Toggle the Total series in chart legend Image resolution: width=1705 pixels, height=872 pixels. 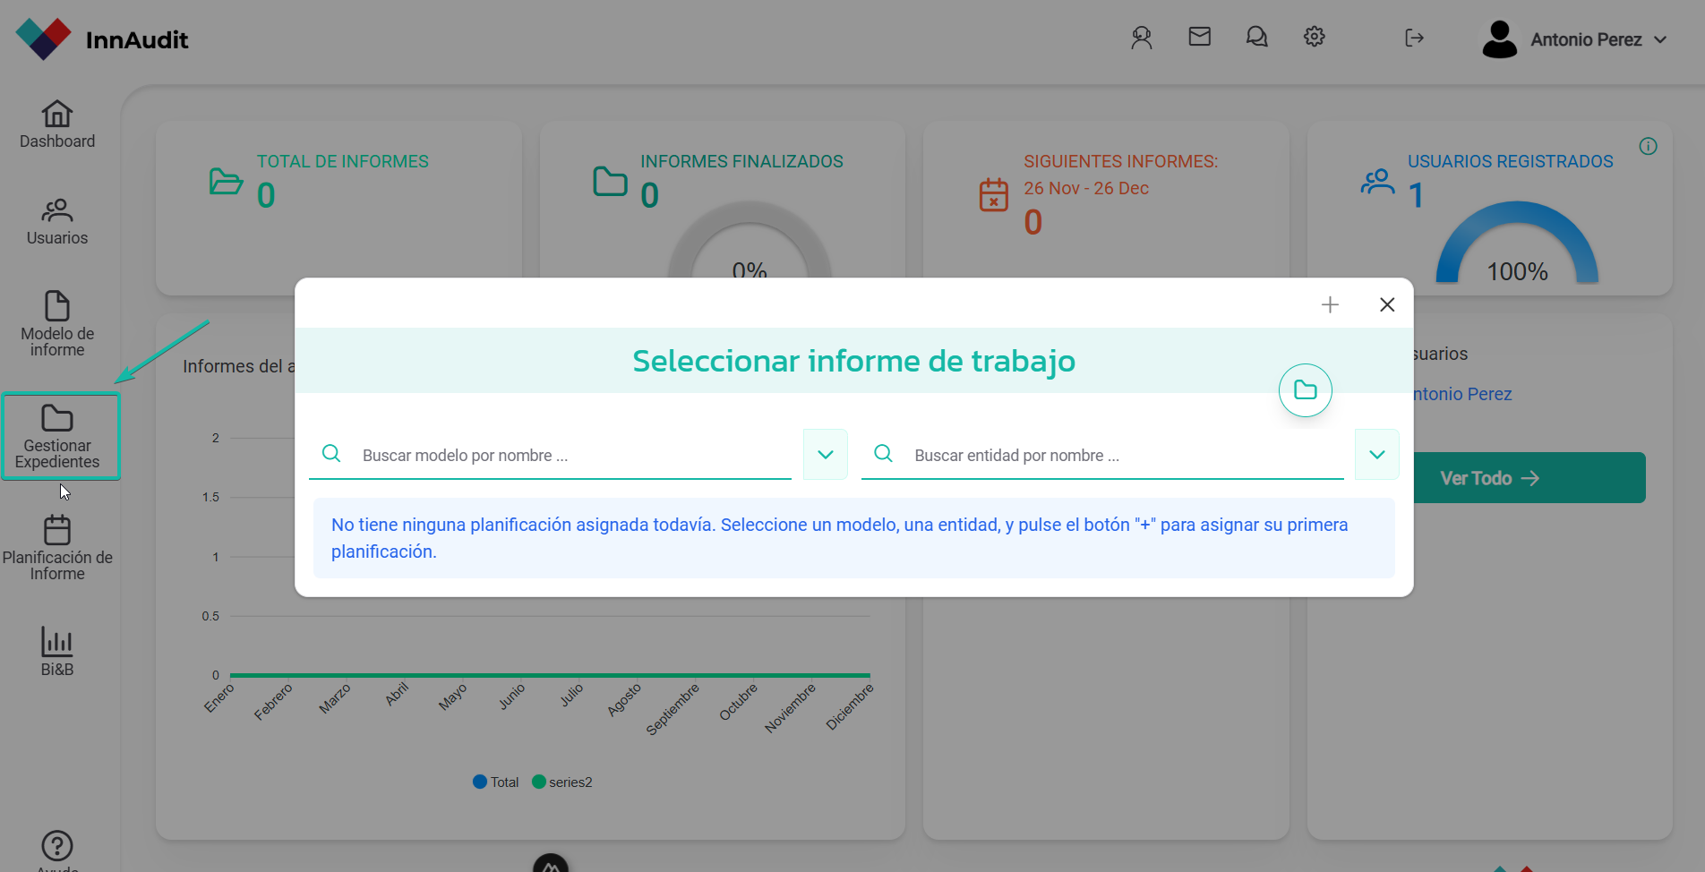point(496,782)
